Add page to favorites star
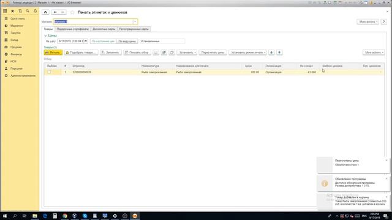392x220 pixels. [x=72, y=12]
